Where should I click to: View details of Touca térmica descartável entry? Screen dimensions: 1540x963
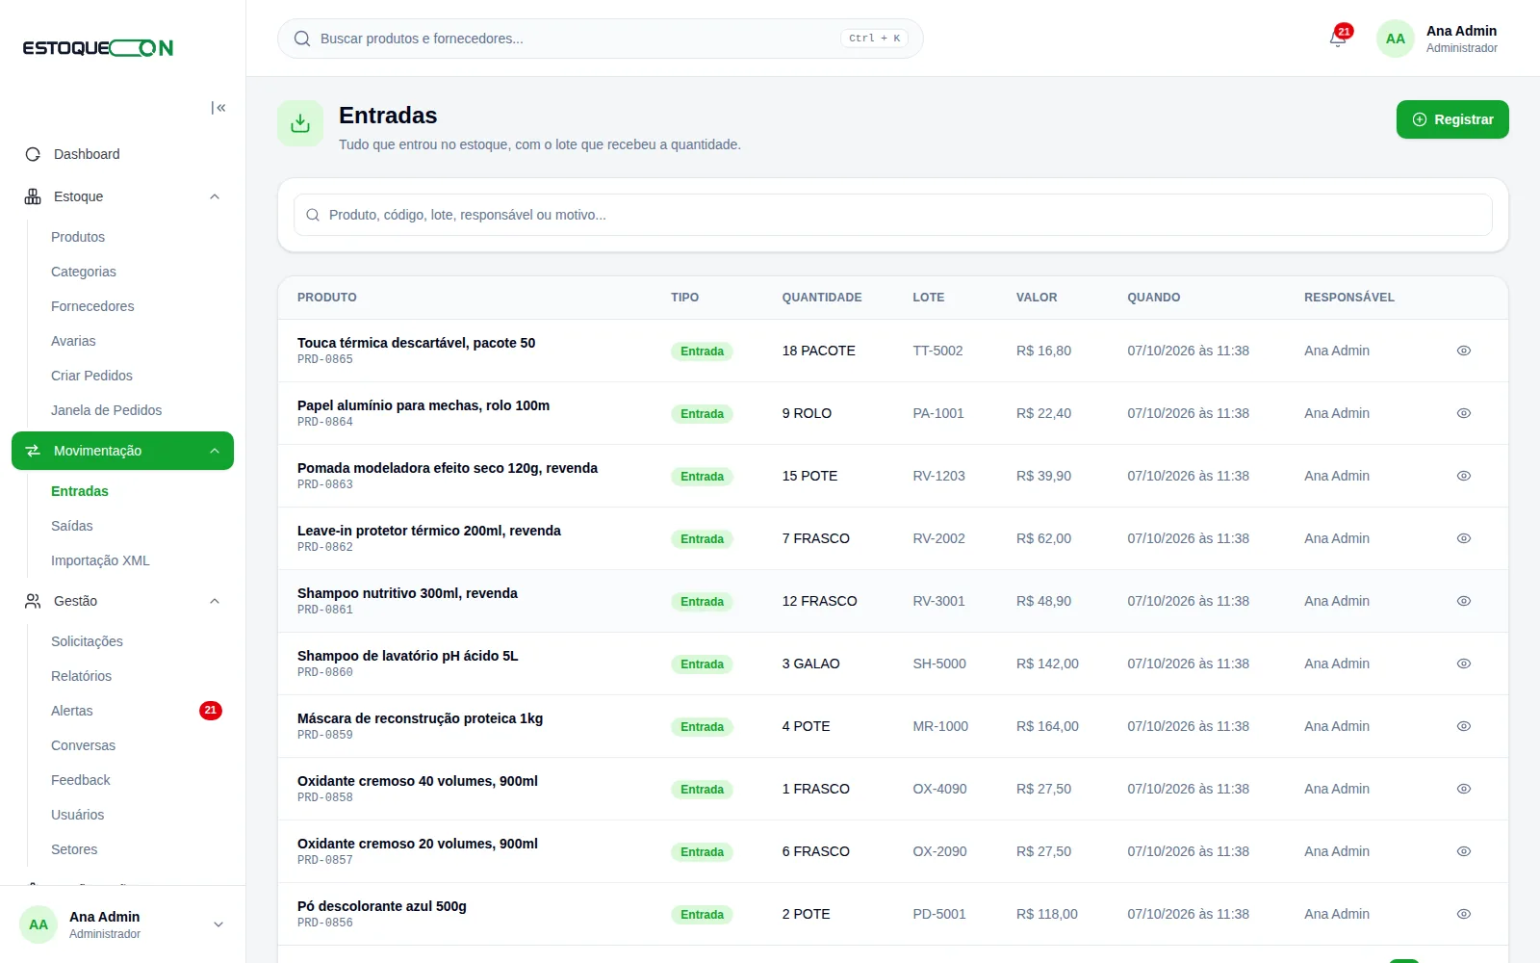pyautogui.click(x=1463, y=351)
